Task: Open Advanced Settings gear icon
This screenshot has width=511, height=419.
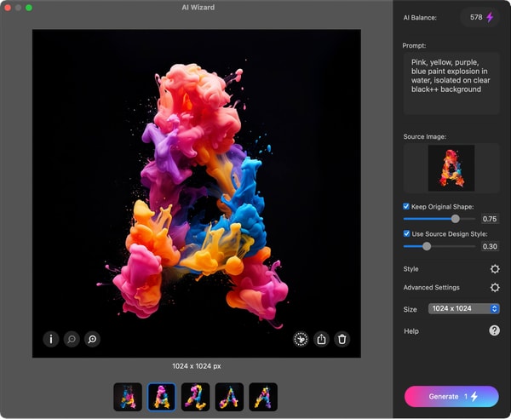Action: click(x=495, y=287)
